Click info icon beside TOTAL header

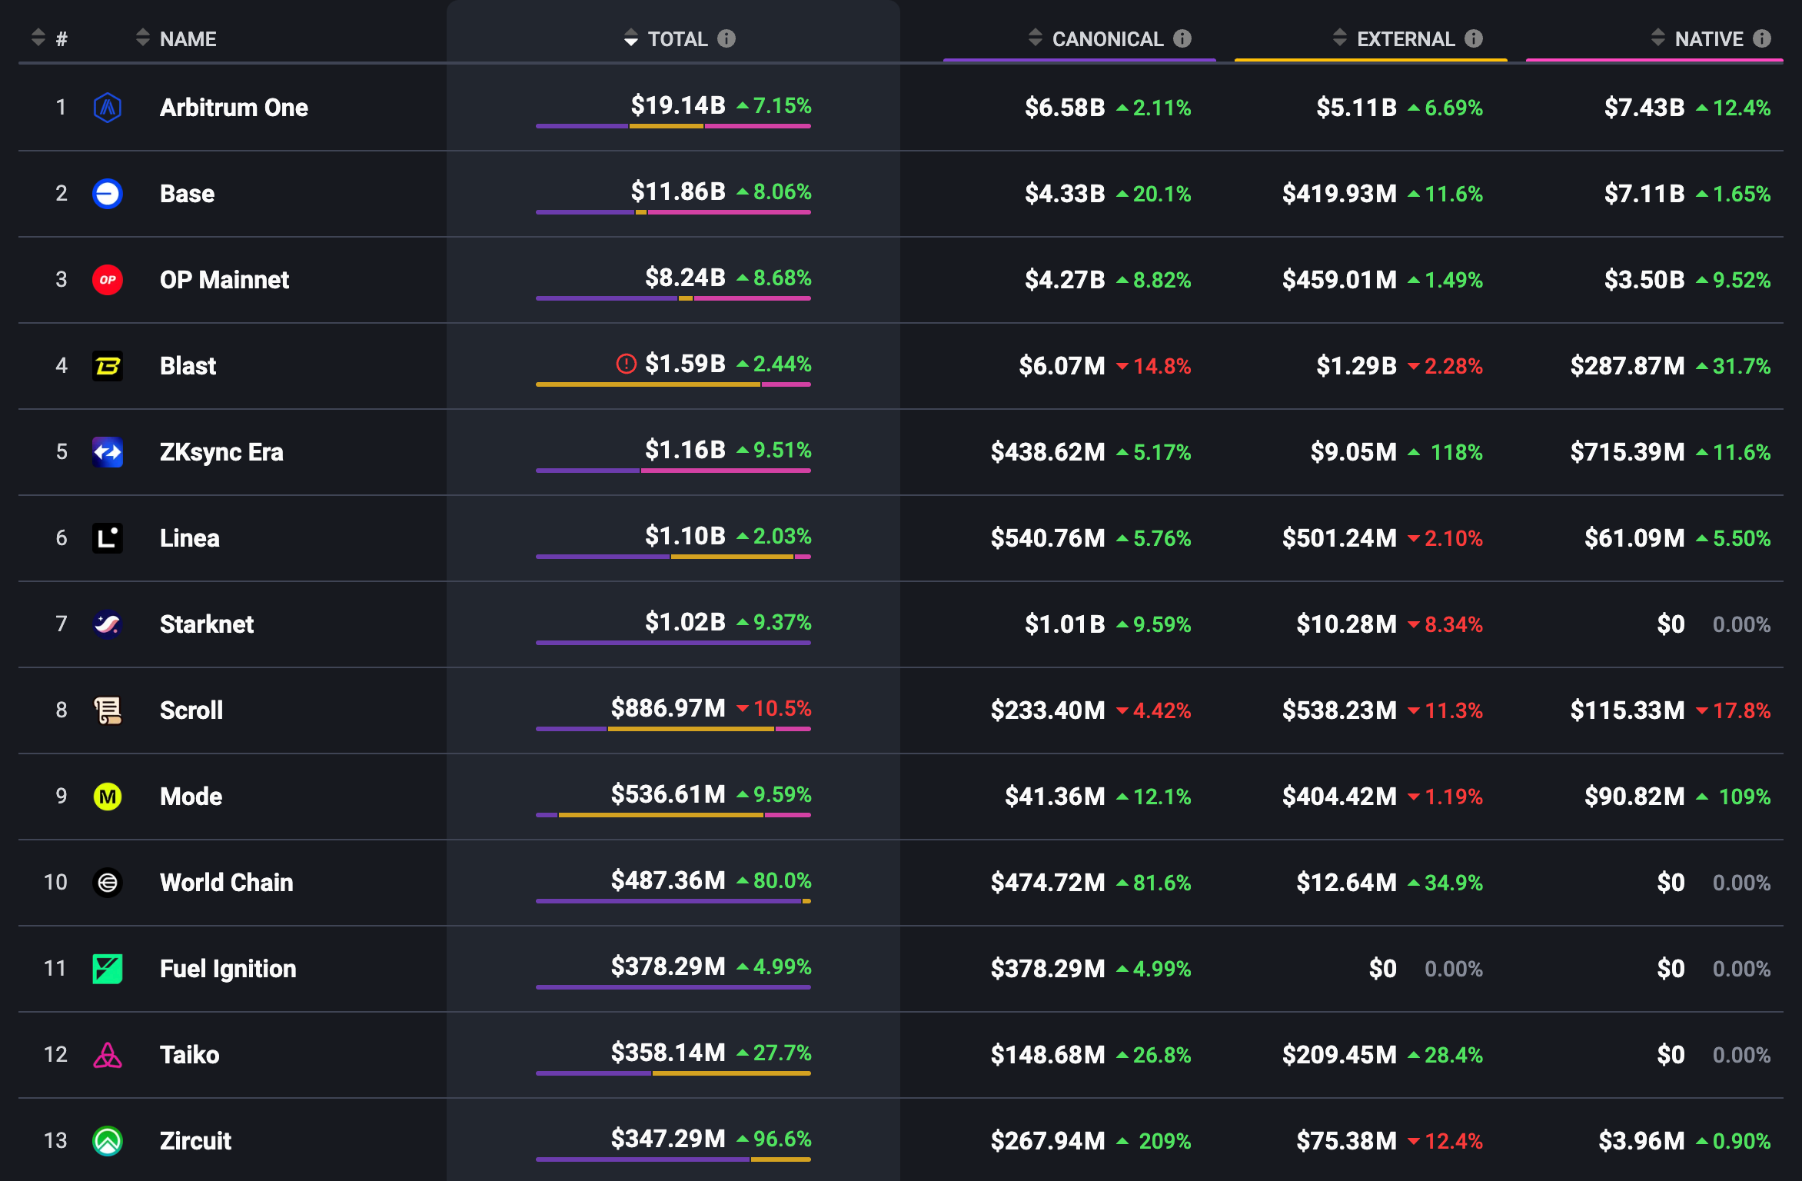(x=726, y=38)
